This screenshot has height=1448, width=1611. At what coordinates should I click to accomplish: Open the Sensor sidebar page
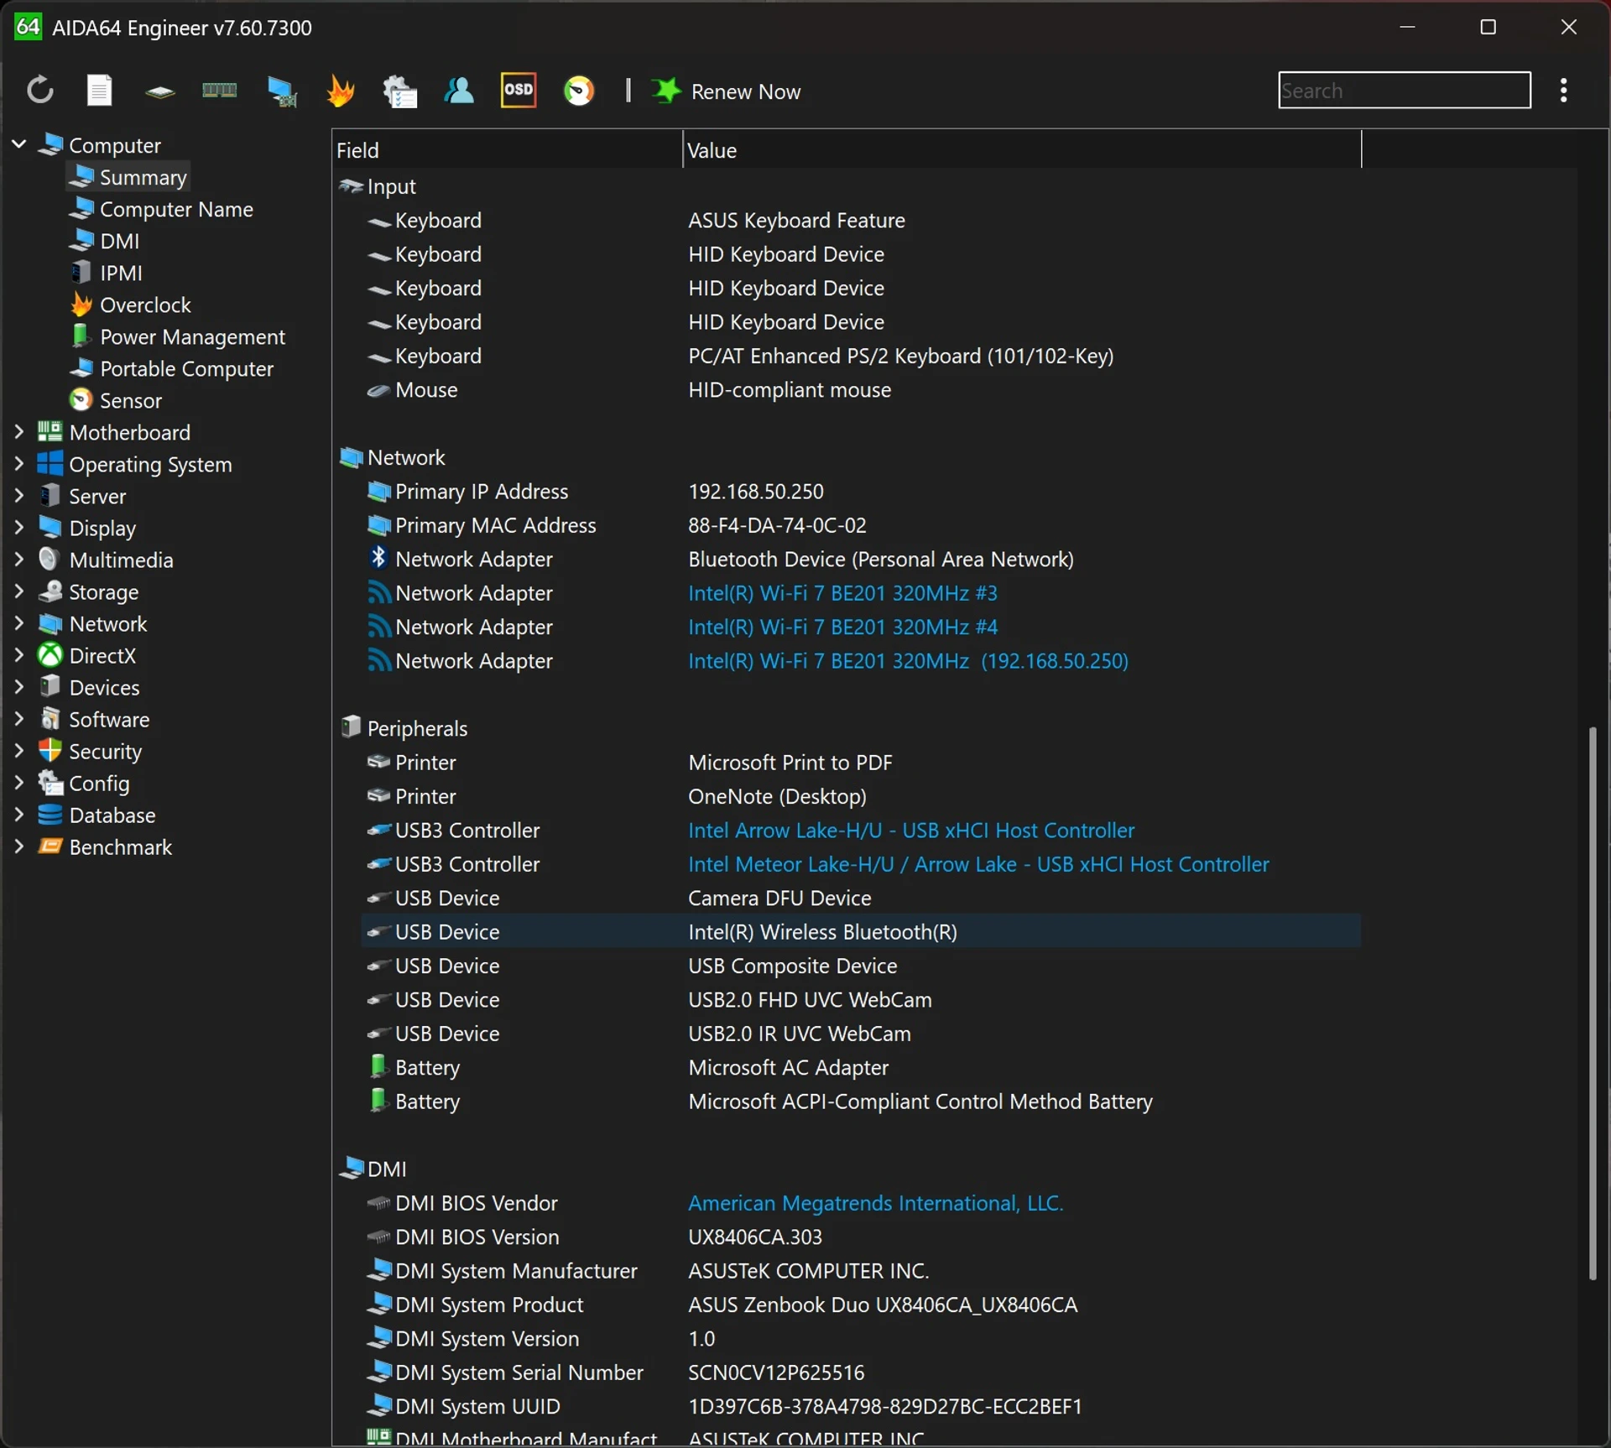pos(115,400)
